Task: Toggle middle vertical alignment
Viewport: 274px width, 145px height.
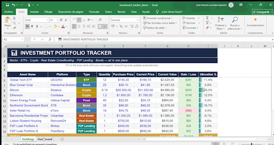Action: [x=79, y=20]
